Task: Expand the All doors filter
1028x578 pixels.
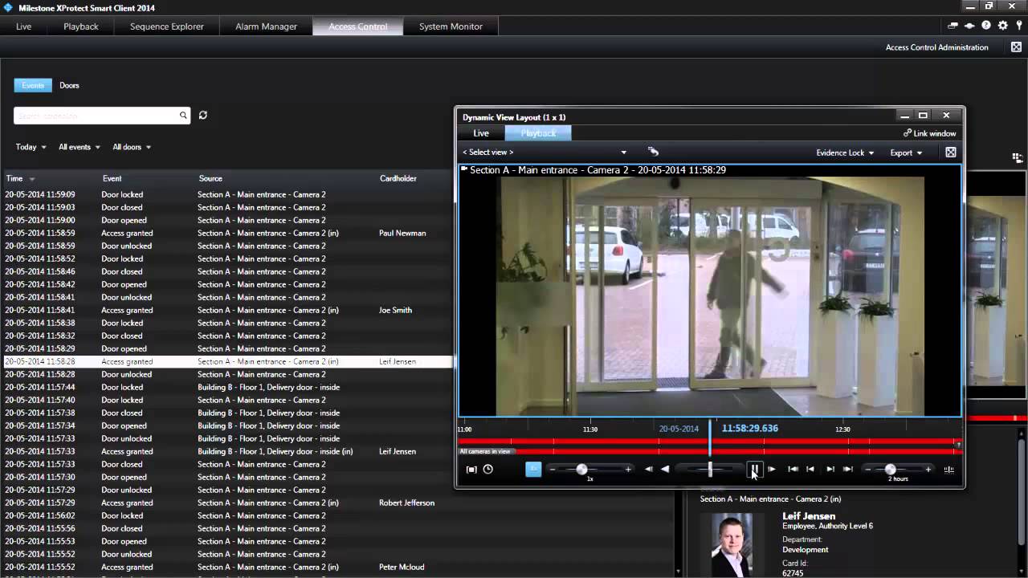Action: click(132, 147)
